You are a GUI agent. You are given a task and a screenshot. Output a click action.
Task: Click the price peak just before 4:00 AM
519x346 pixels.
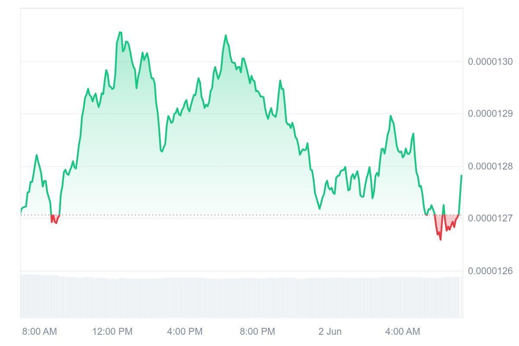click(x=391, y=116)
